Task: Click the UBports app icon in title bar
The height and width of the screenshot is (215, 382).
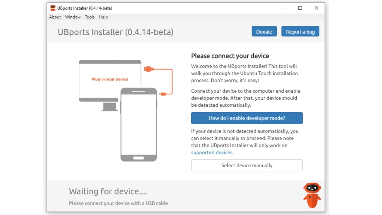Action: [53, 8]
